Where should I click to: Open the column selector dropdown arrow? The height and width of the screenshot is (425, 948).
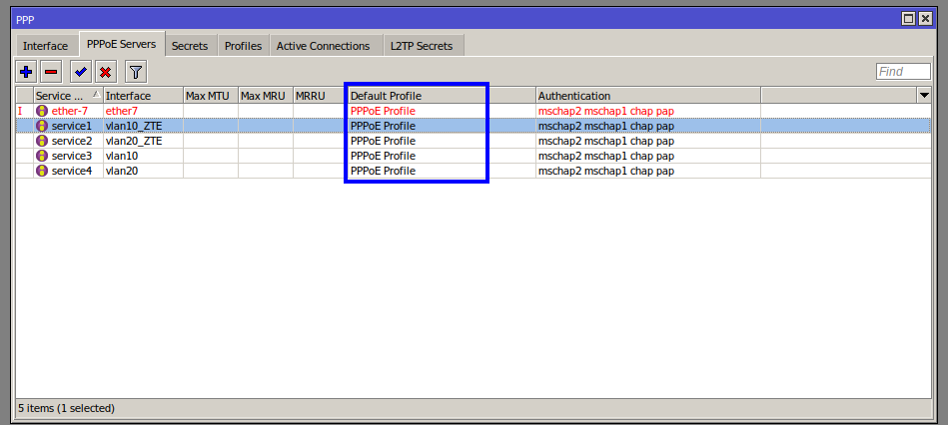(923, 95)
